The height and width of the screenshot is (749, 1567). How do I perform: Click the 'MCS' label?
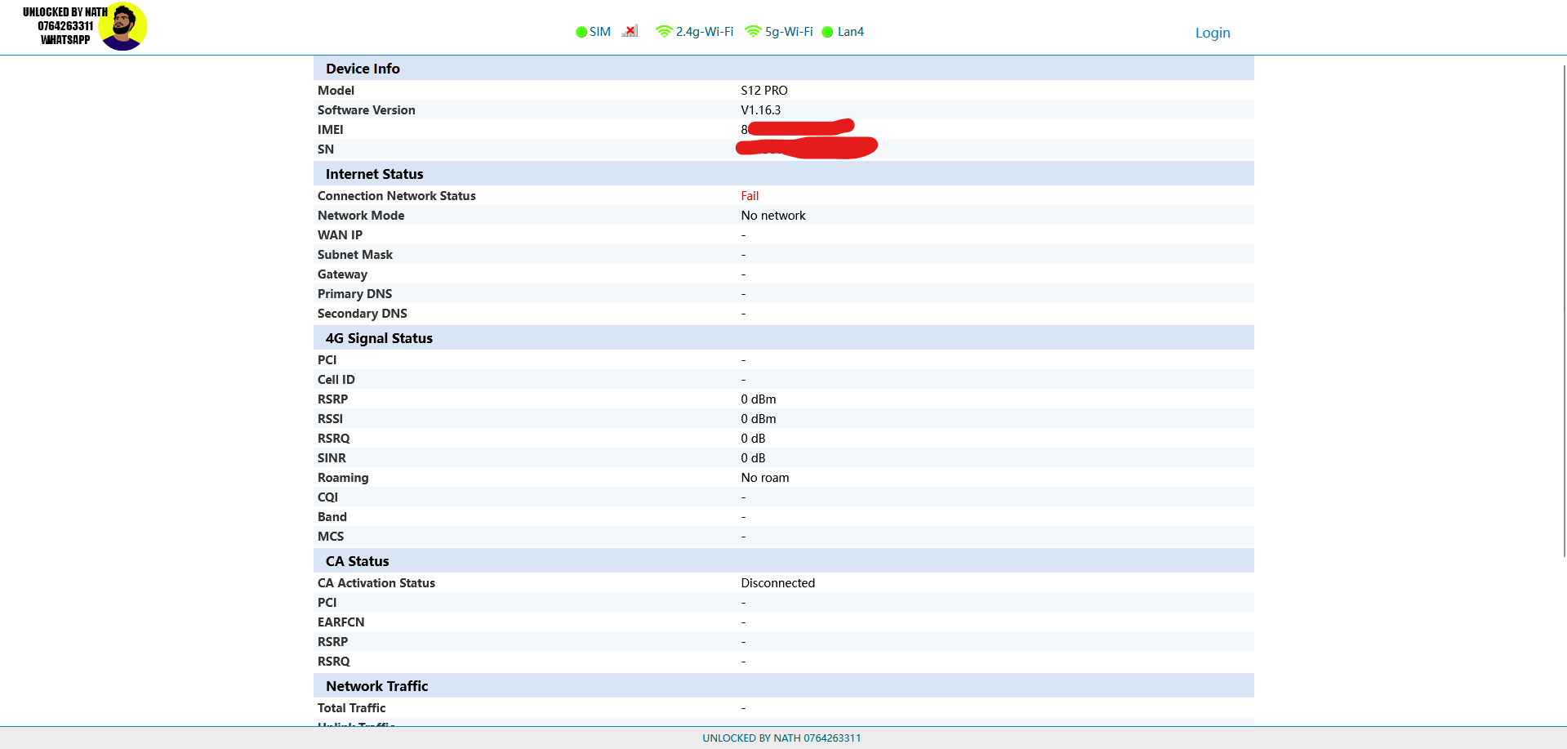331,537
